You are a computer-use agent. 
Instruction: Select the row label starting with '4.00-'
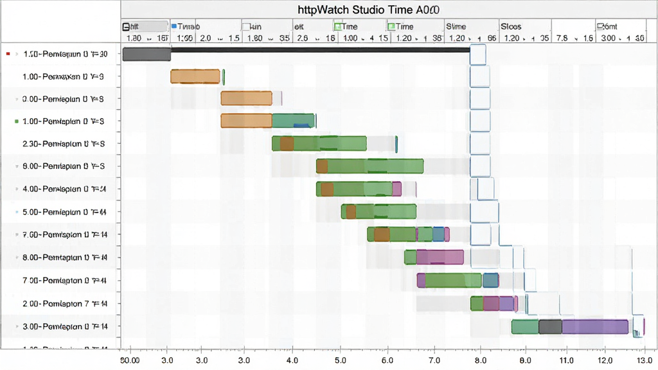[x=64, y=189]
